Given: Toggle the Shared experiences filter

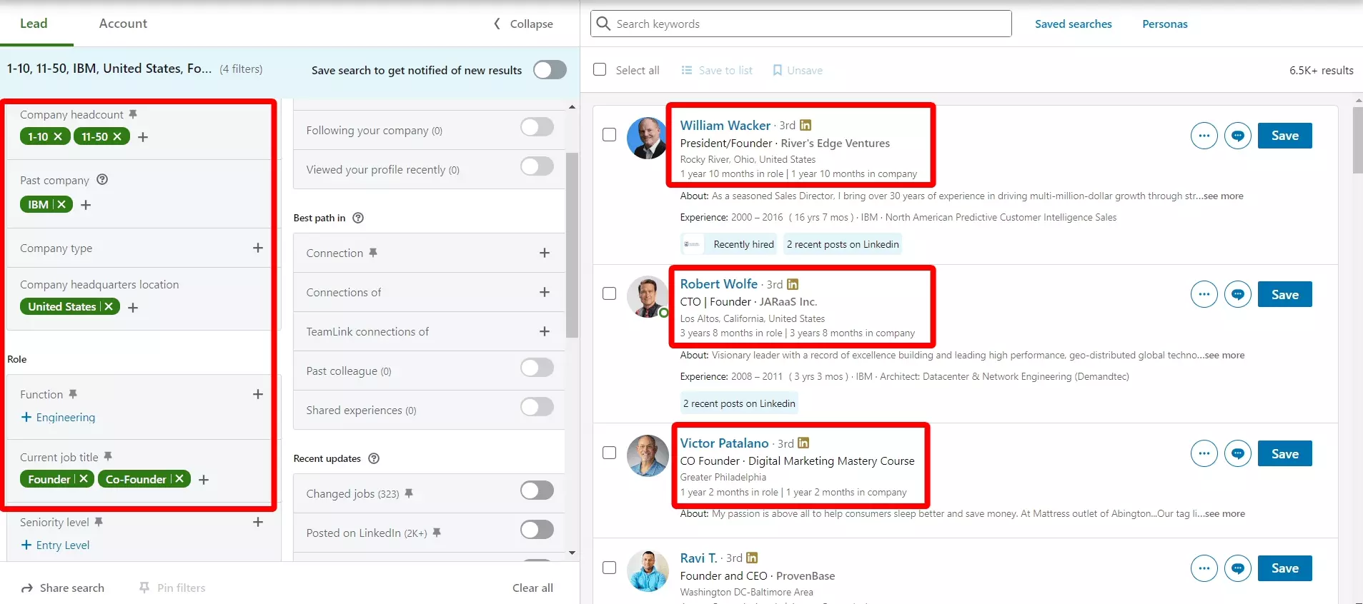Looking at the screenshot, I should pyautogui.click(x=537, y=407).
